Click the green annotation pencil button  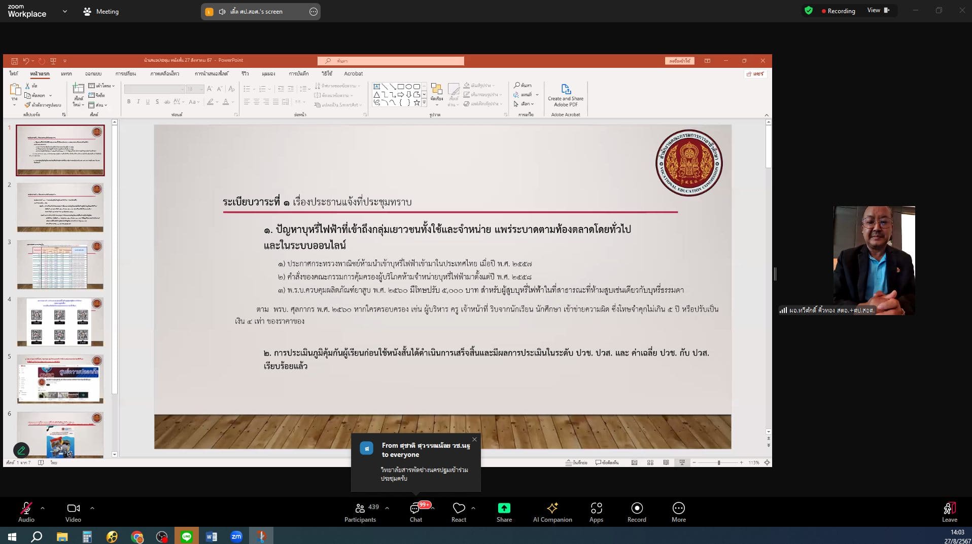pos(21,449)
